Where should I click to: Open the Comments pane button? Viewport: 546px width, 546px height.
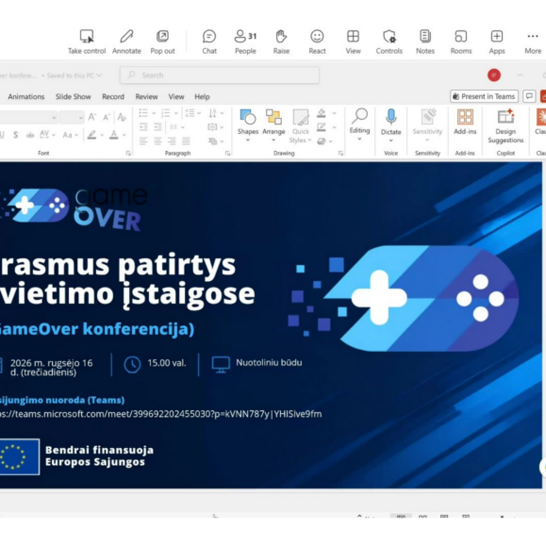pos(529,96)
